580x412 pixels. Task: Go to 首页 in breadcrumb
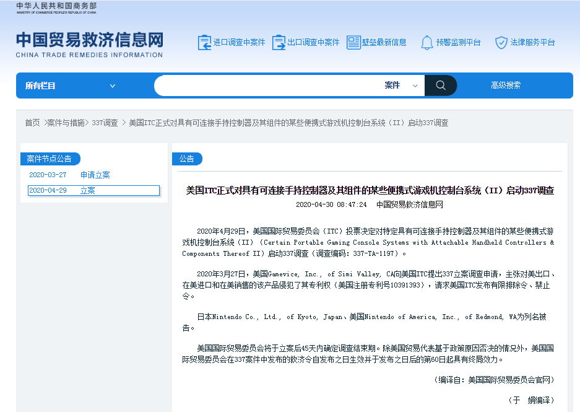(32, 123)
